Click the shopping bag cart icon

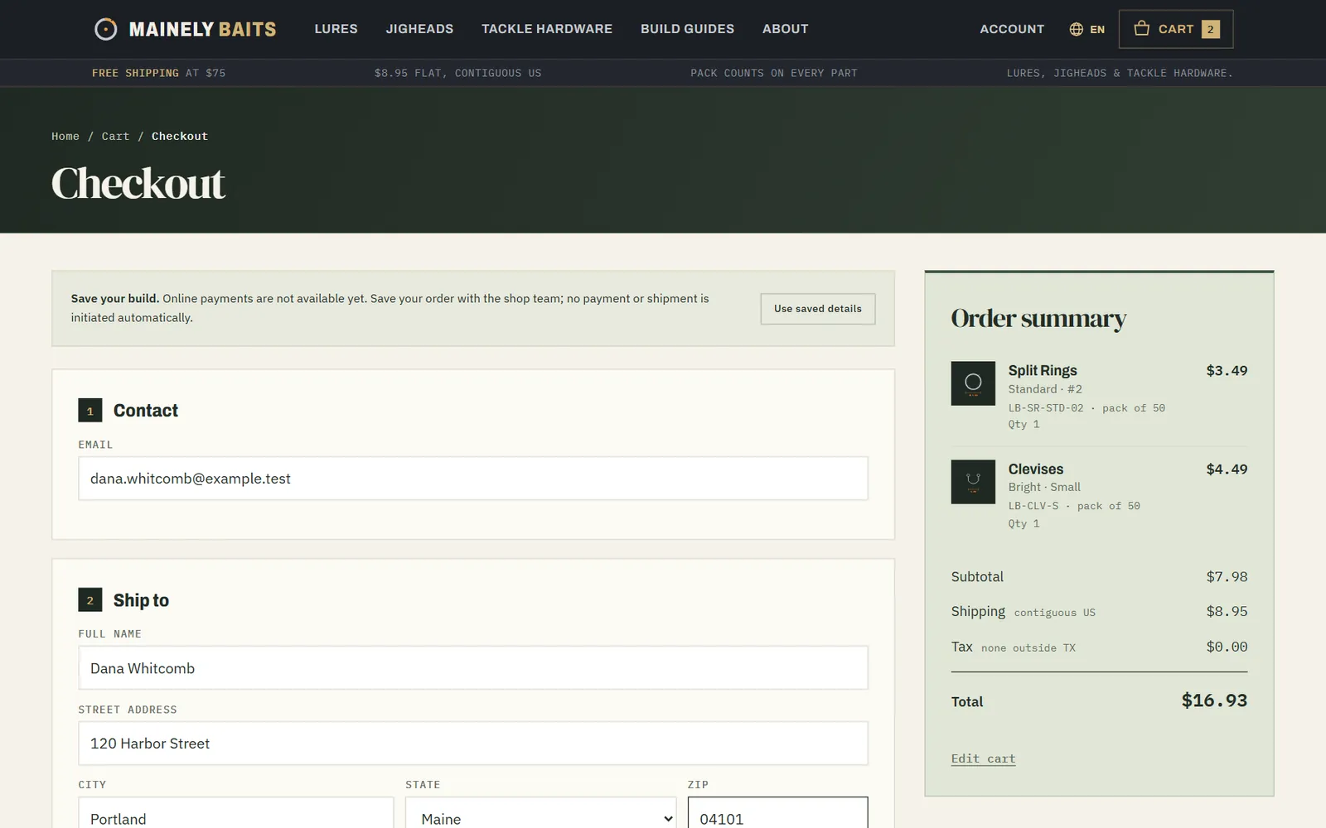[1141, 28]
